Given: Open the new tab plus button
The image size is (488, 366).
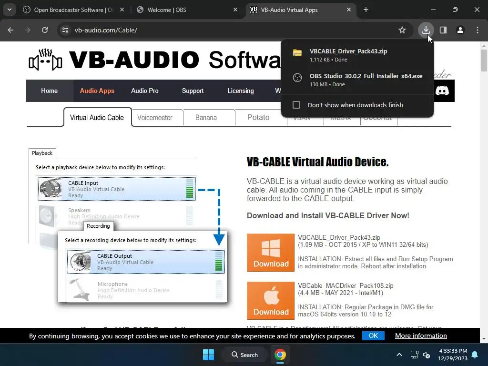Looking at the screenshot, I should click(x=366, y=10).
